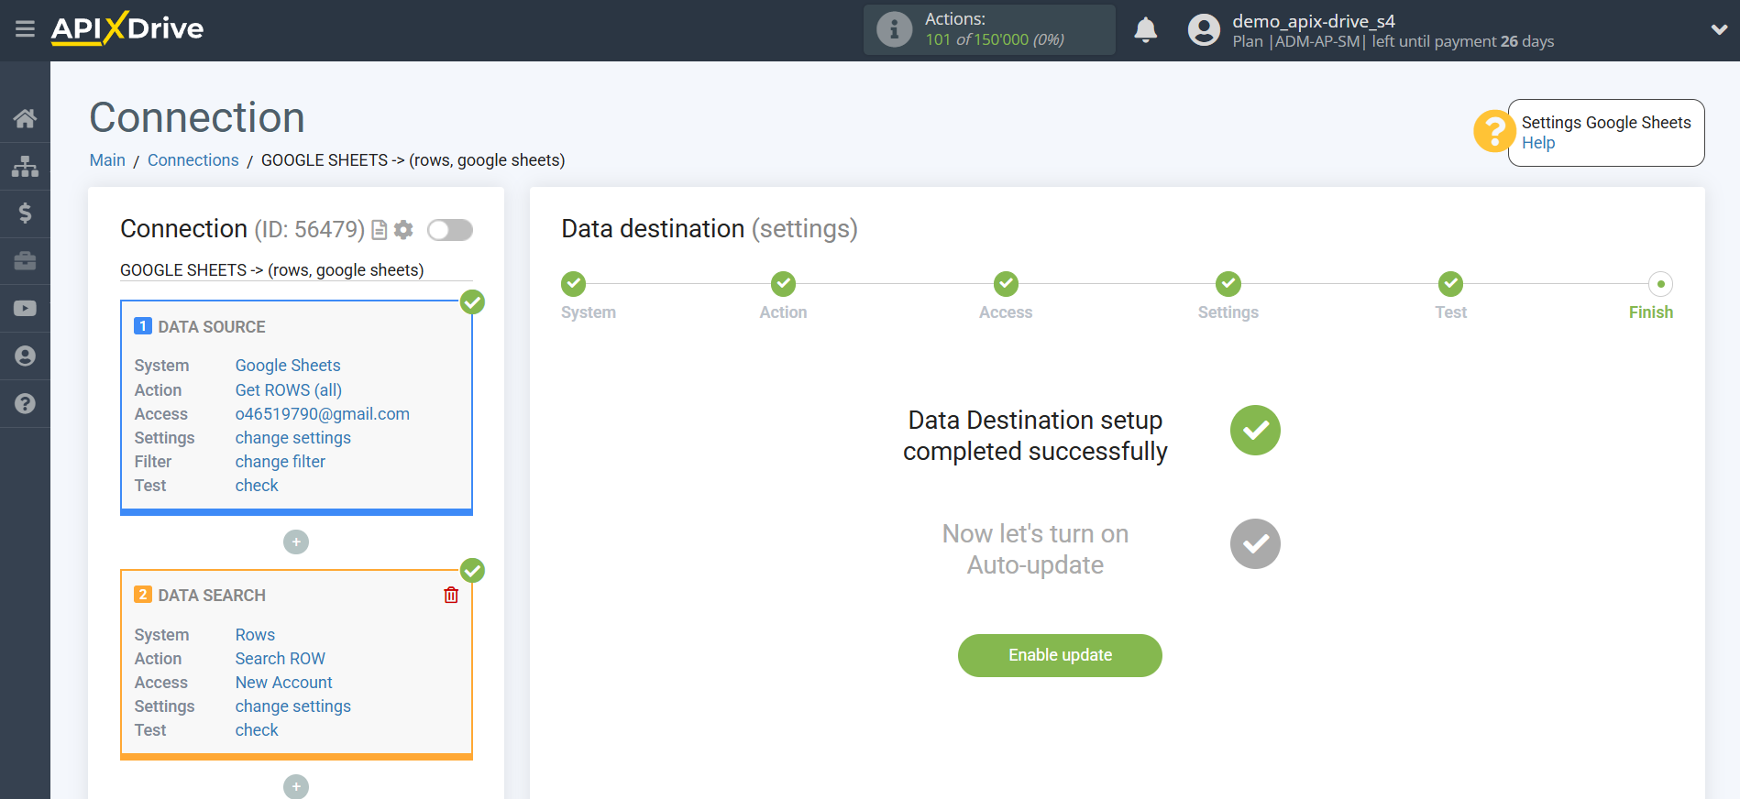Click the Enable update button
Image resolution: width=1740 pixels, height=799 pixels.
1060,655
